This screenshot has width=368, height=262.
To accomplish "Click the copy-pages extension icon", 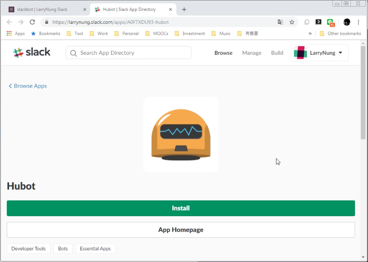I will [x=307, y=22].
